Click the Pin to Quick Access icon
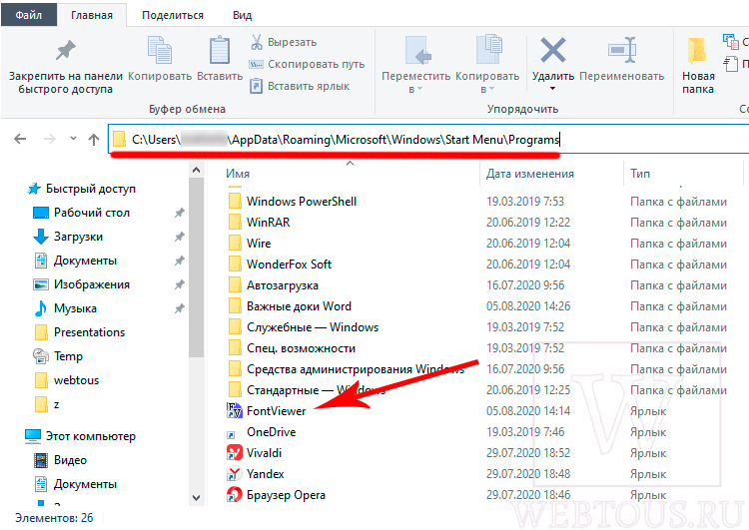Image resolution: width=749 pixels, height=530 pixels. pyautogui.click(x=66, y=51)
